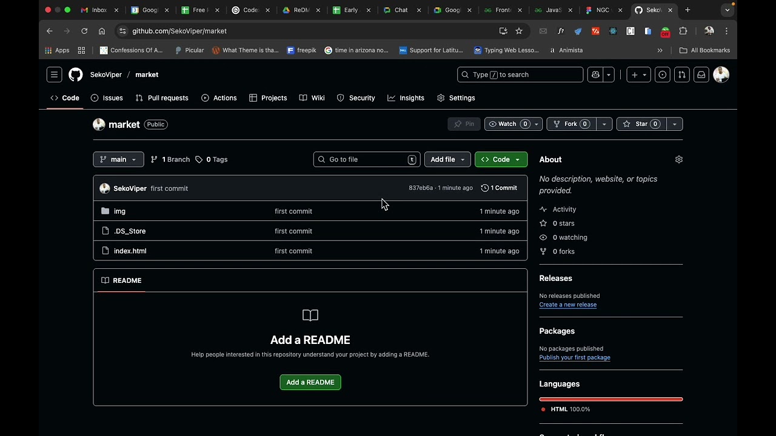Click the search field in GitHub header
The height and width of the screenshot is (436, 776).
[520, 74]
